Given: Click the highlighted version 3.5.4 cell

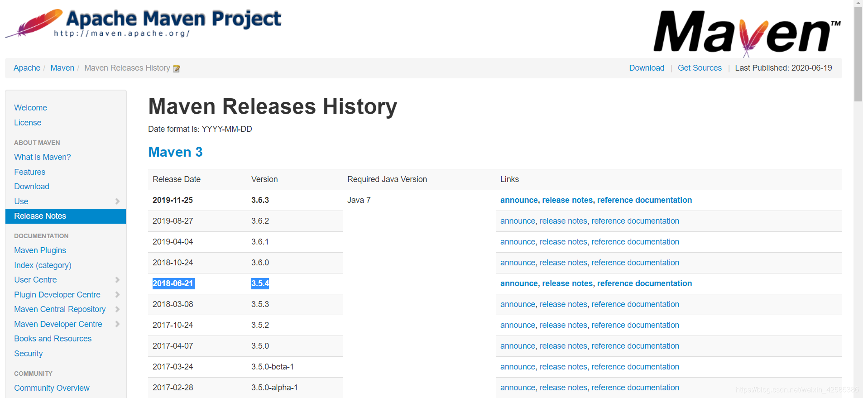Looking at the screenshot, I should tap(260, 283).
